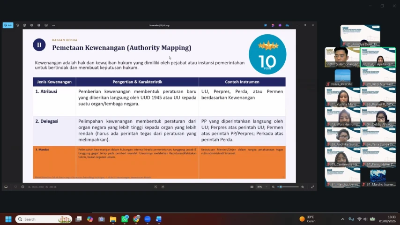Click the zoom out magnifier icon
Image resolution: width=400 pixels, height=225 pixels.
click(x=273, y=187)
